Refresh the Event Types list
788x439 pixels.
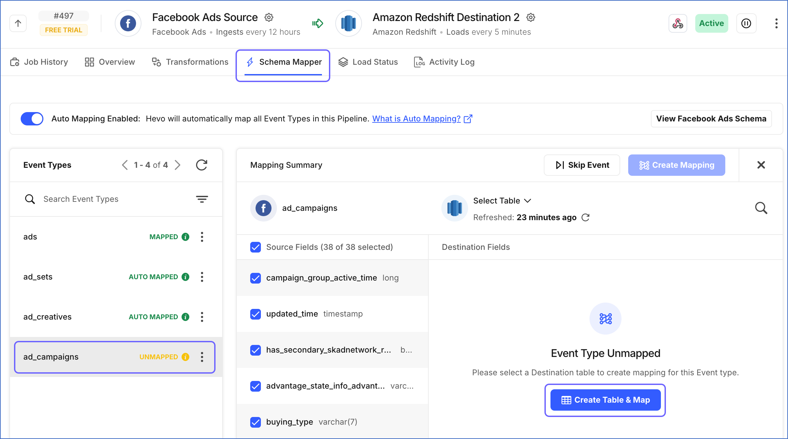click(202, 165)
